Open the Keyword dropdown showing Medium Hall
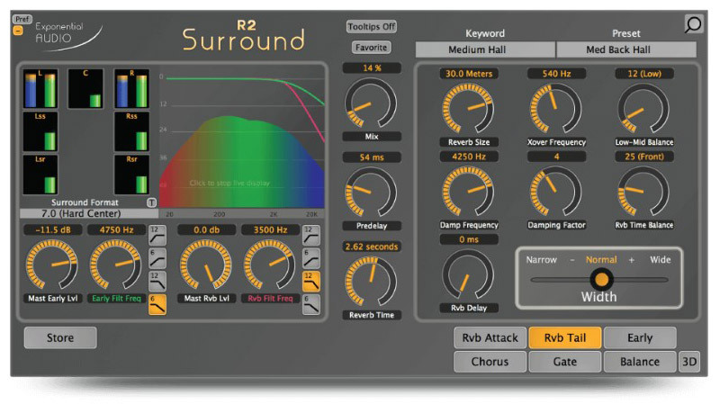 (484, 49)
